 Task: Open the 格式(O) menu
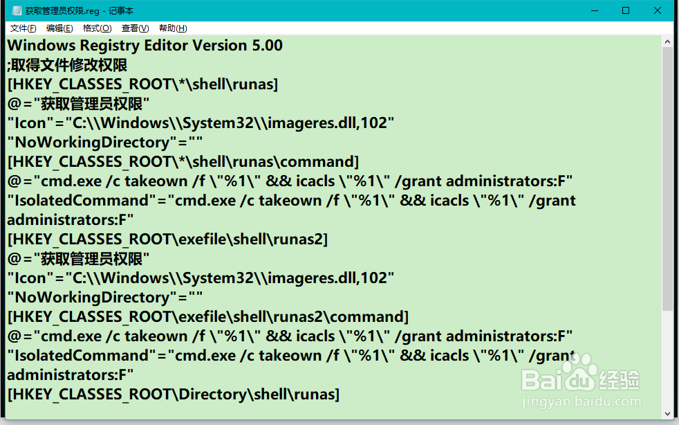[97, 28]
